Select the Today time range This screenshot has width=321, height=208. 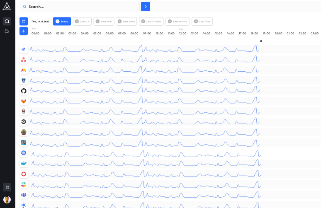coord(62,21)
